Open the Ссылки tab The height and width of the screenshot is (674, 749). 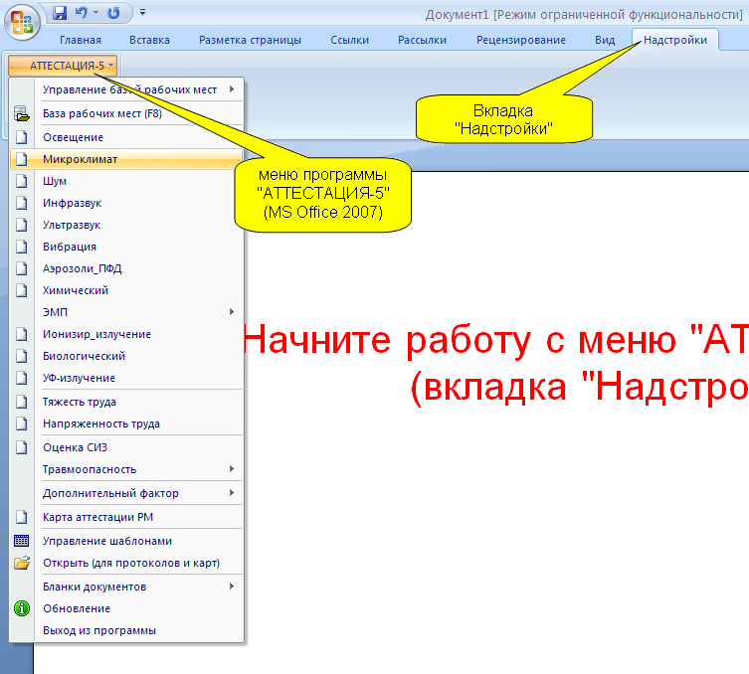[350, 40]
